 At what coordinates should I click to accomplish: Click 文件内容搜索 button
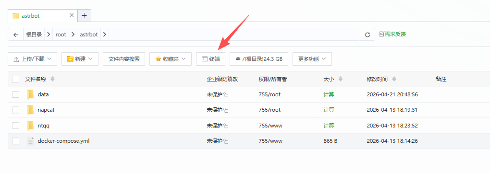[x=124, y=59]
